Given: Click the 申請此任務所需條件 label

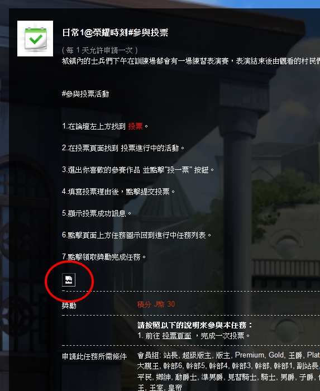Looking at the screenshot, I should tap(94, 356).
